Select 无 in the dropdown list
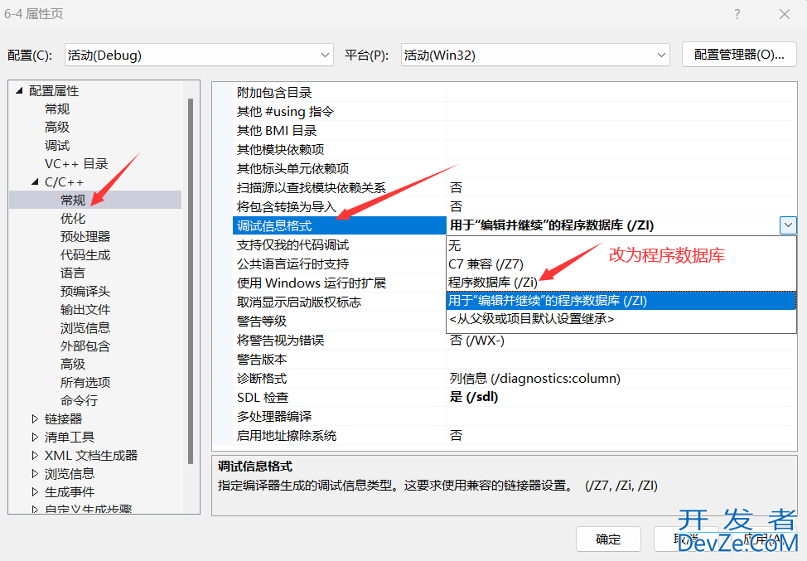This screenshot has width=807, height=561. point(455,246)
